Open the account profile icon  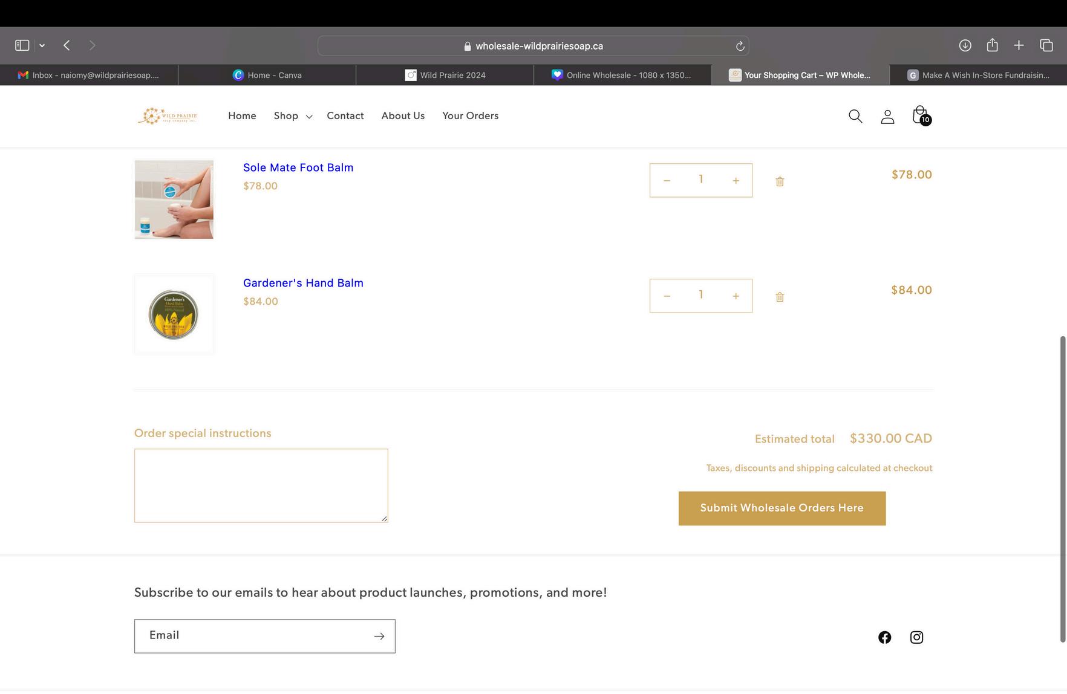click(887, 117)
